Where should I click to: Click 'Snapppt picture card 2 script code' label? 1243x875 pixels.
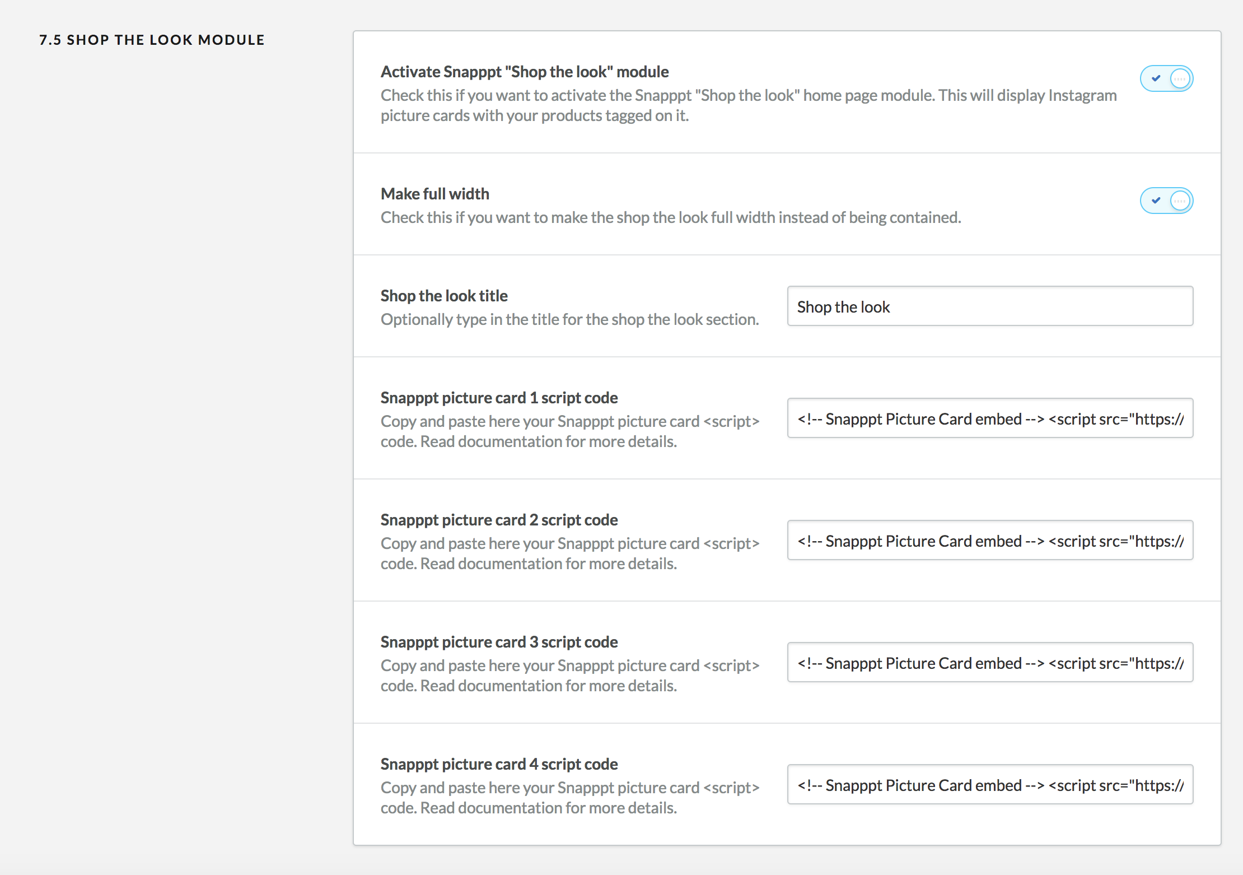(499, 520)
